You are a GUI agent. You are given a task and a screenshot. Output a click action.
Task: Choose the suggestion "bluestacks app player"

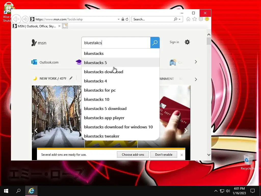121,118
